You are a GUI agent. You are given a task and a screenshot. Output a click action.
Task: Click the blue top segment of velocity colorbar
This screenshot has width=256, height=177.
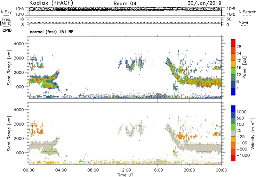coord(233,109)
